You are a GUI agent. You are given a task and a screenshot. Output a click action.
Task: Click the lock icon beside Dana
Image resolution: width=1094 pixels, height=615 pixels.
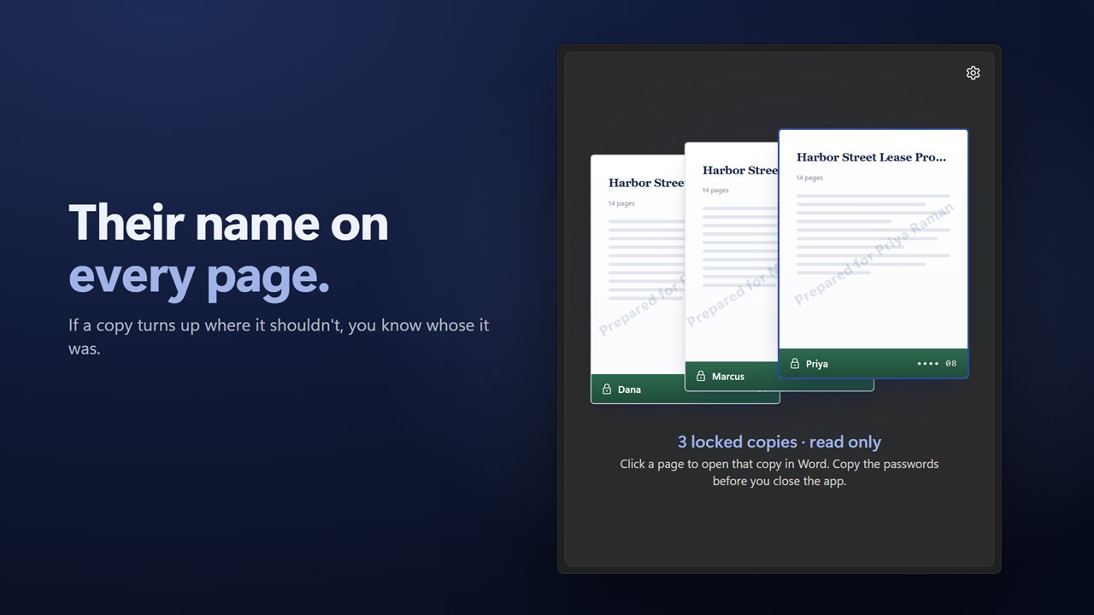click(x=607, y=389)
